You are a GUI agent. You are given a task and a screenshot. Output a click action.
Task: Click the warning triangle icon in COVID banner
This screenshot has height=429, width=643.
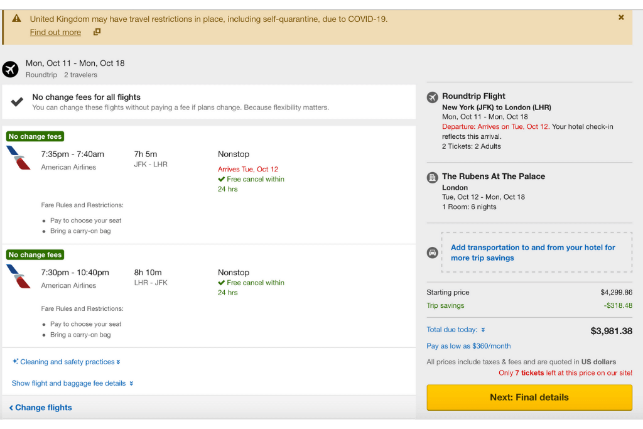tap(16, 18)
